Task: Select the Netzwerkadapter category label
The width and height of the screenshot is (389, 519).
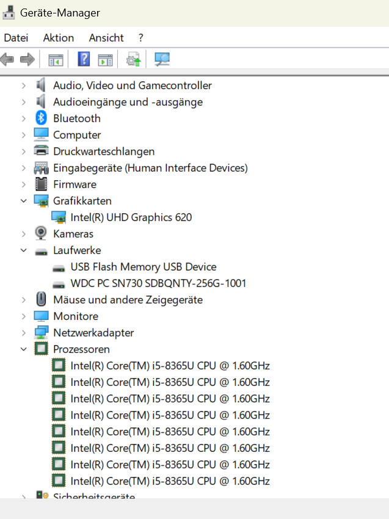Action: point(93,333)
